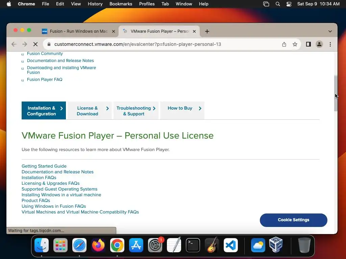Open Finder from the Dock
Viewport: 346px width, 259px height.
[x=42, y=245]
